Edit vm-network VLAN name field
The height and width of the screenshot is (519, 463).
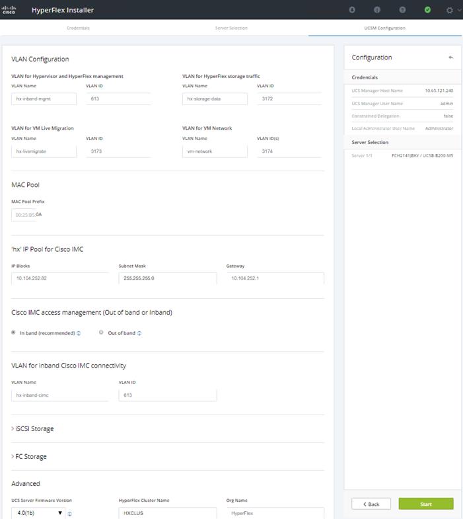(215, 151)
